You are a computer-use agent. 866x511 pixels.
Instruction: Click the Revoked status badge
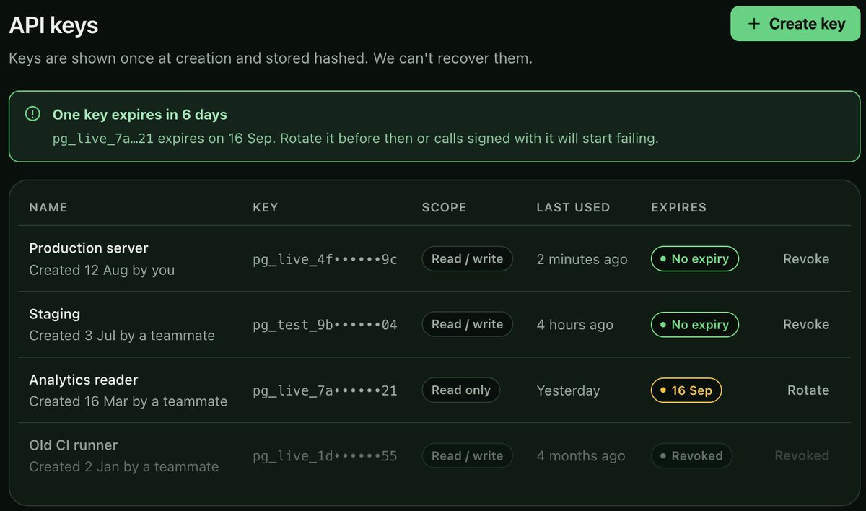(691, 456)
